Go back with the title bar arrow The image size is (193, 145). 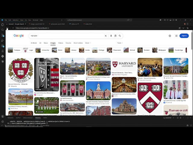point(62,20)
